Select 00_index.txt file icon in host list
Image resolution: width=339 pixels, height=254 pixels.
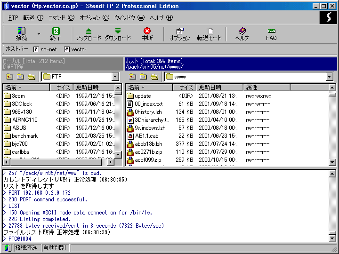tap(130, 104)
